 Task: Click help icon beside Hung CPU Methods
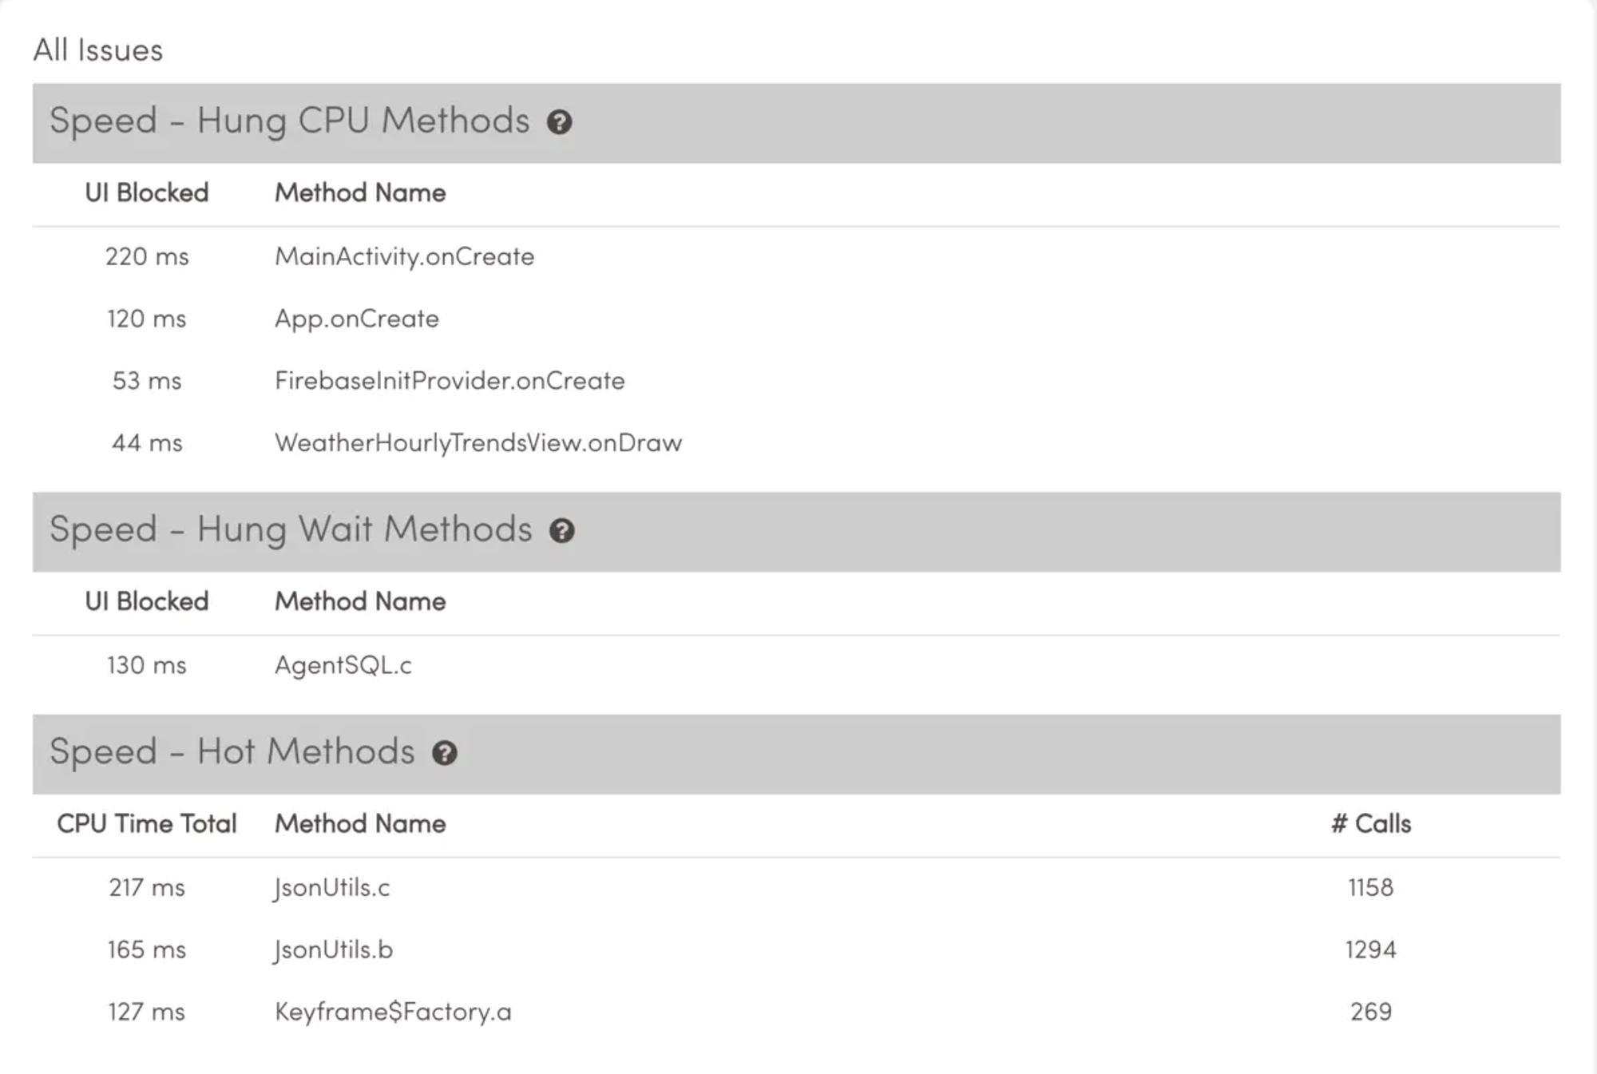(x=559, y=122)
